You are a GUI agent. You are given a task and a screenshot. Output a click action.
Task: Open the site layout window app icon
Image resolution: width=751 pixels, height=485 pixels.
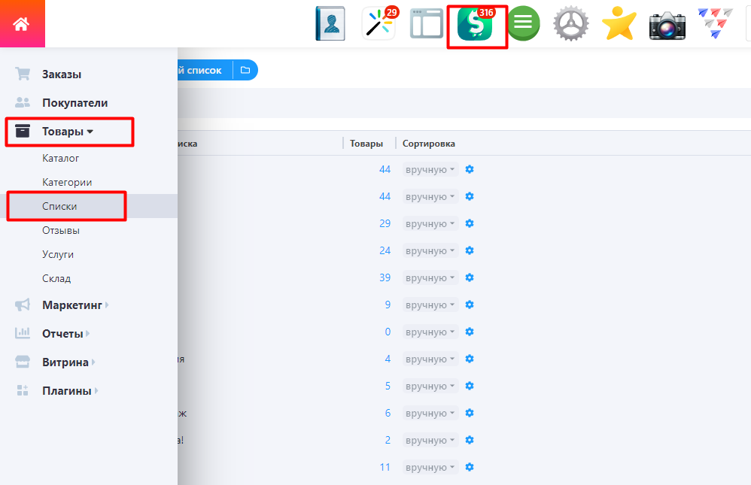(426, 24)
